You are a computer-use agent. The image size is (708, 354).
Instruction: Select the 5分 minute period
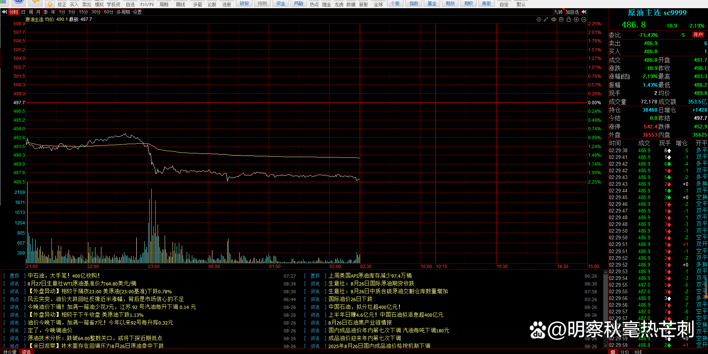(72, 12)
